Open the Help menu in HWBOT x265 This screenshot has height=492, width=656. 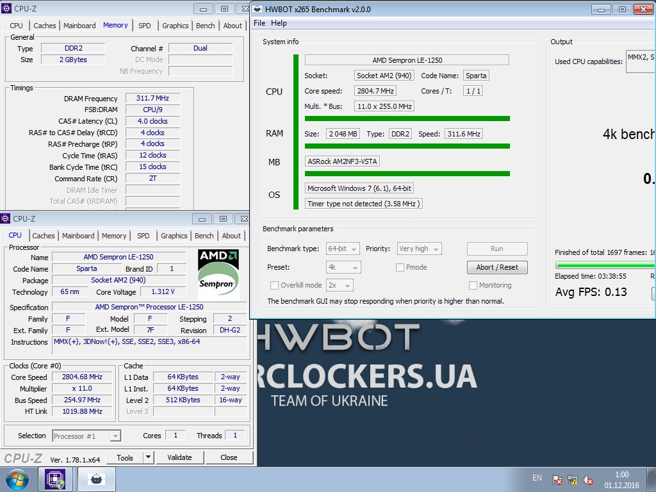[279, 23]
